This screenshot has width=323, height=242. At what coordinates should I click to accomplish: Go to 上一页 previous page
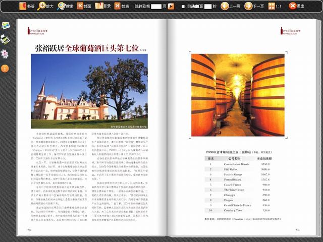[x=230, y=6]
